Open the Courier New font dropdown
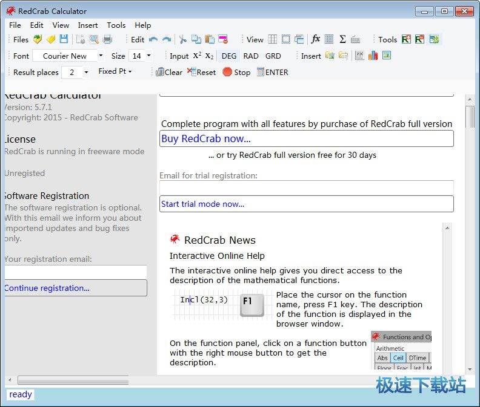Viewport: 480px width, 407px height. [101, 56]
